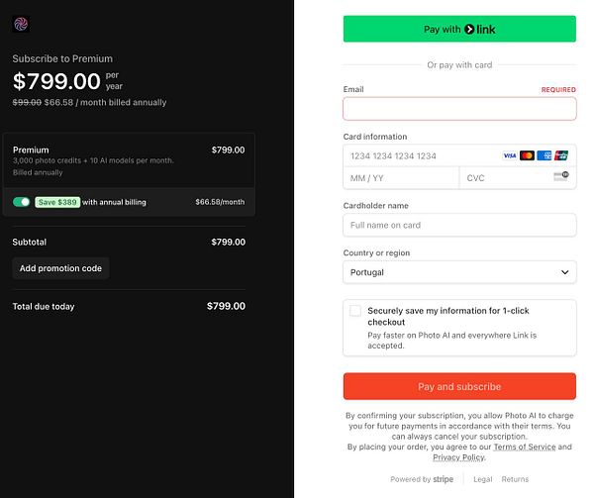Click the Photo AI logo icon
This screenshot has width=594, height=498.
(x=21, y=24)
